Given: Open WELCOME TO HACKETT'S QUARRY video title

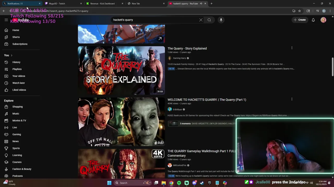Looking at the screenshot, I should pos(207,100).
